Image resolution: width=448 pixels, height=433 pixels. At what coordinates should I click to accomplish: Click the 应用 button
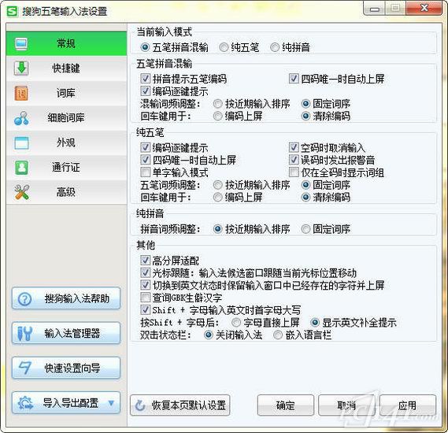tap(408, 405)
